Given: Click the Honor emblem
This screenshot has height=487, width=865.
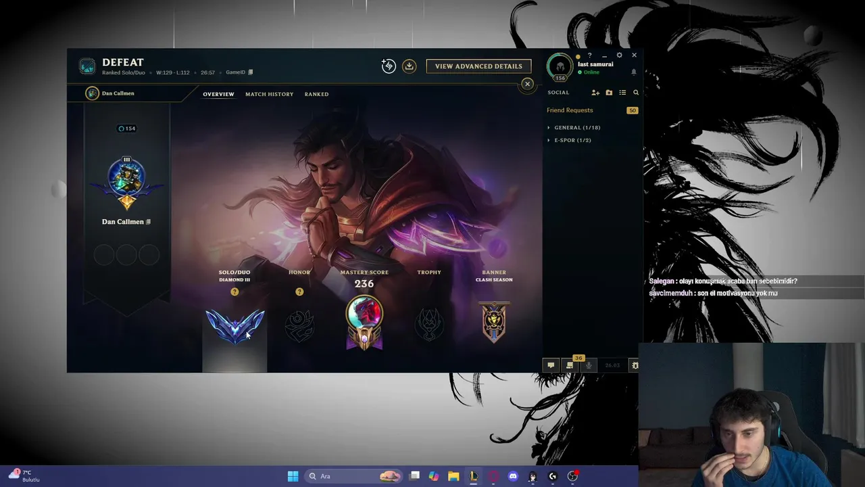Looking at the screenshot, I should (x=299, y=325).
